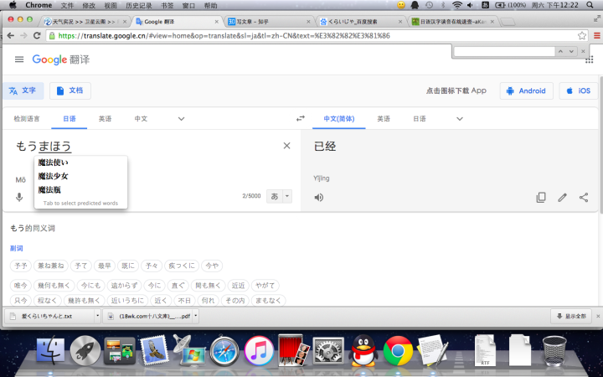Start voice input with microphone icon
This screenshot has width=603, height=377.
[x=18, y=197]
